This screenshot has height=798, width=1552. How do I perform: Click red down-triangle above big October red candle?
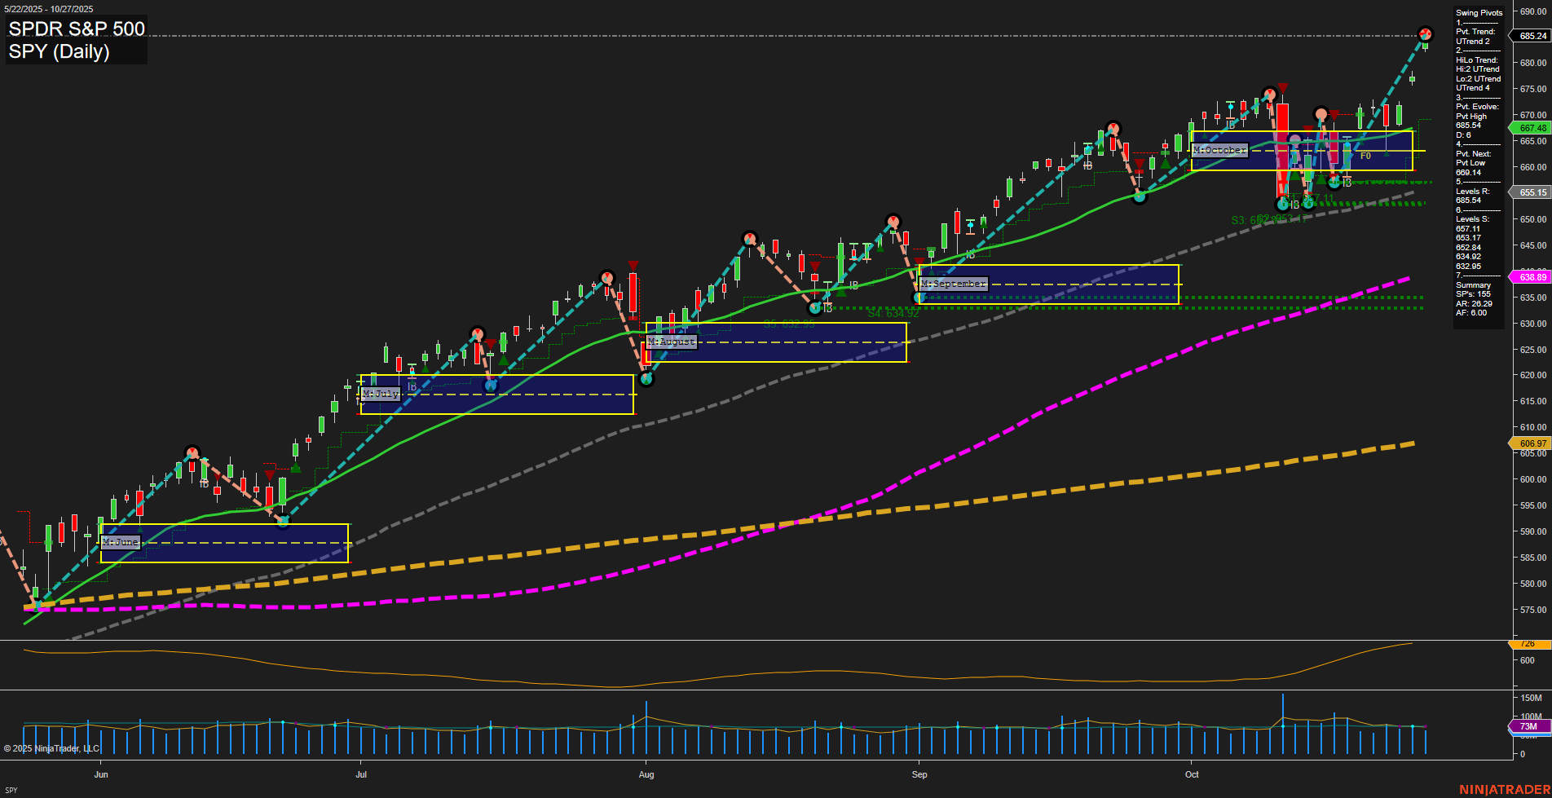pyautogui.click(x=1283, y=88)
